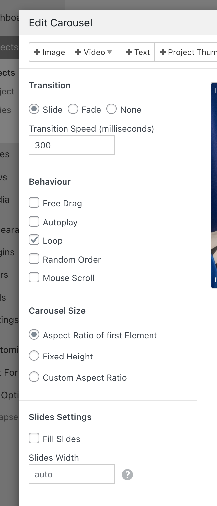The image size is (217, 506).
Task: Click the Slides Width input field
Action: [x=72, y=474]
